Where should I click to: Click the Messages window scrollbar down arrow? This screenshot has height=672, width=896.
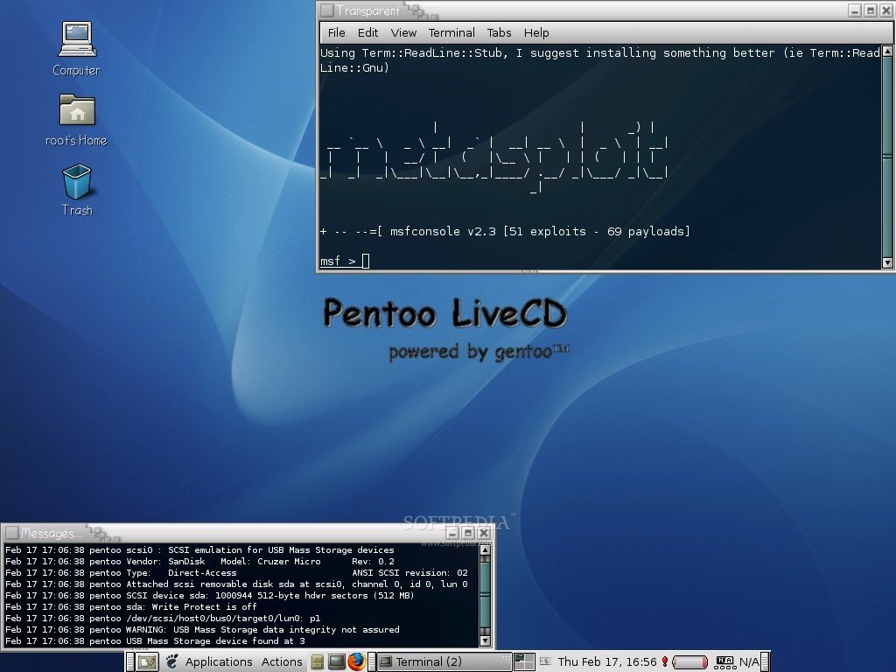click(x=485, y=640)
